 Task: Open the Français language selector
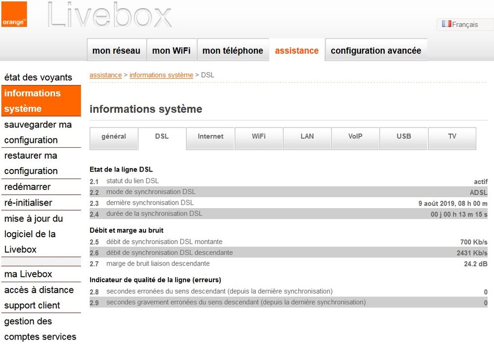(x=464, y=24)
